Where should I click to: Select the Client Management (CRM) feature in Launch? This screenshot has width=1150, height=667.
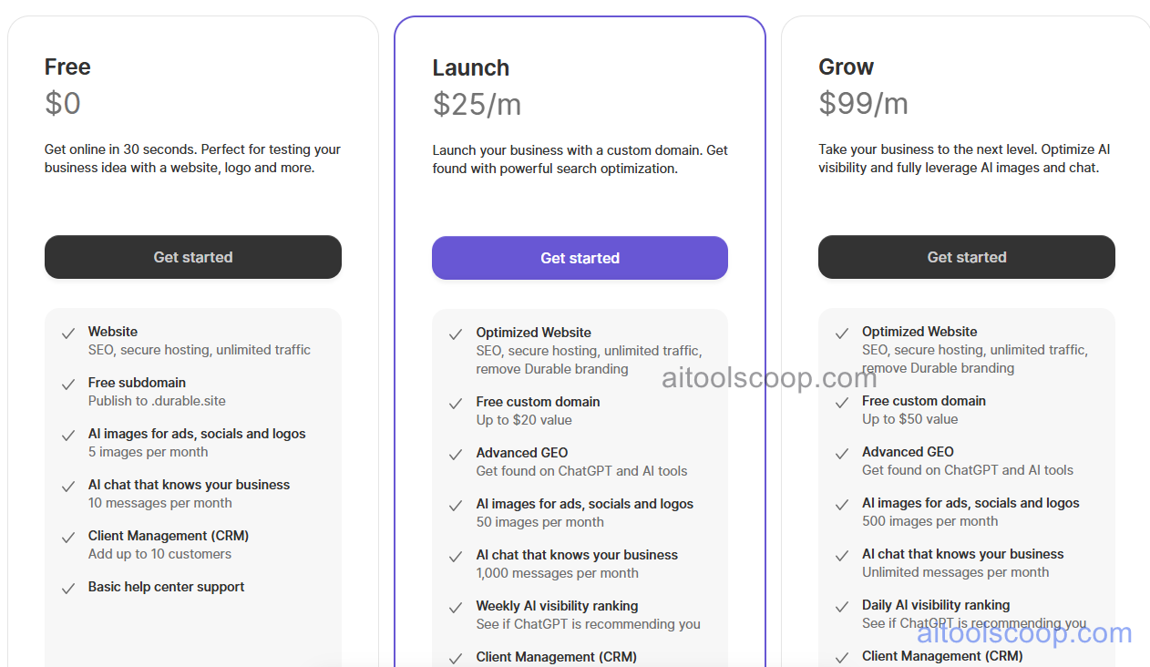coord(556,657)
